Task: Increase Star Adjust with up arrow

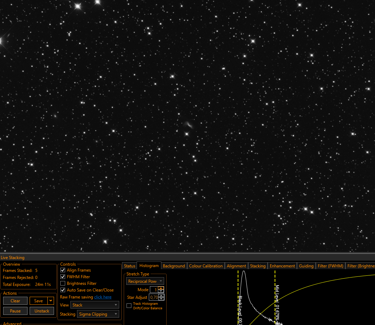Action: point(161,296)
